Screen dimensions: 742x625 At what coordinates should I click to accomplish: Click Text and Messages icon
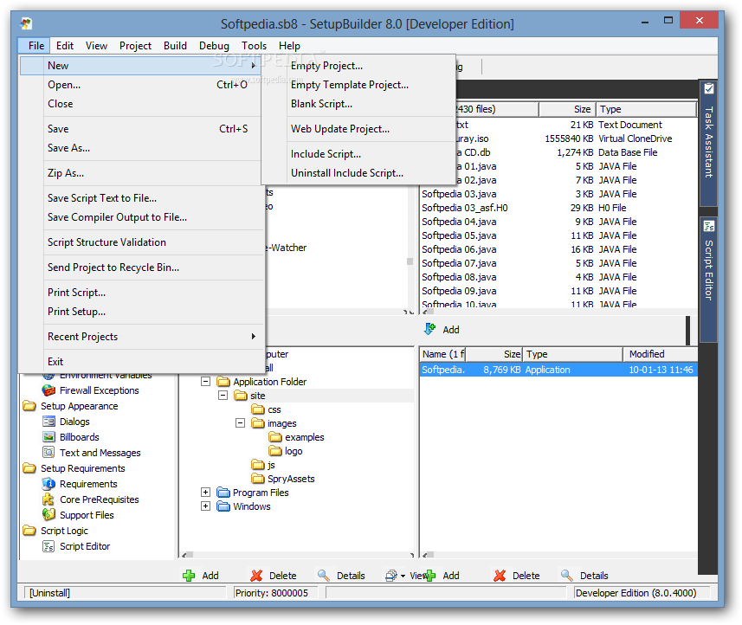(48, 453)
